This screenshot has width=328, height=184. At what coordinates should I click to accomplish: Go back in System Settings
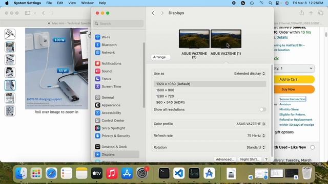click(x=153, y=13)
